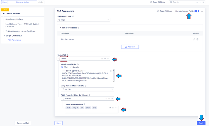209x126 pixels.
Task: Open the Mutual TLS Enable dropdown
Action: [83, 59]
